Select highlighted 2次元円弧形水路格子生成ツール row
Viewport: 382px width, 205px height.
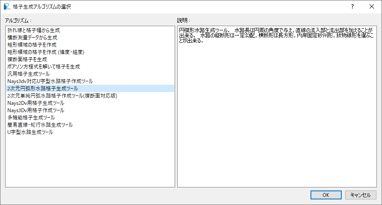[90, 89]
